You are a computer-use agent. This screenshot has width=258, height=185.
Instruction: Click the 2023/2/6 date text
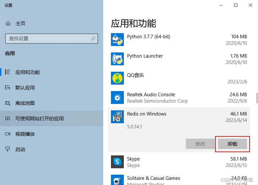237,82
